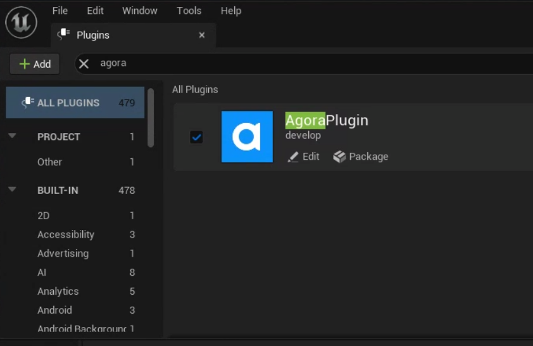This screenshot has height=346, width=533.
Task: Click the category list scrollbar
Action: click(x=151, y=118)
